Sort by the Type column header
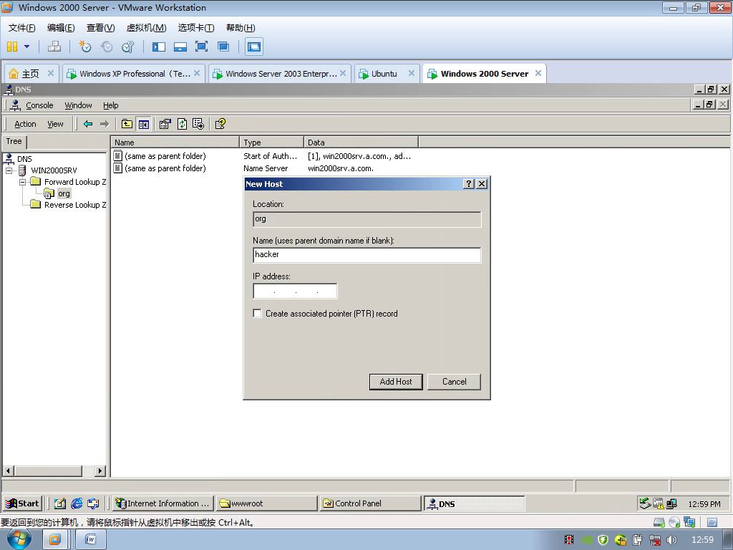This screenshot has width=733, height=550. point(272,143)
